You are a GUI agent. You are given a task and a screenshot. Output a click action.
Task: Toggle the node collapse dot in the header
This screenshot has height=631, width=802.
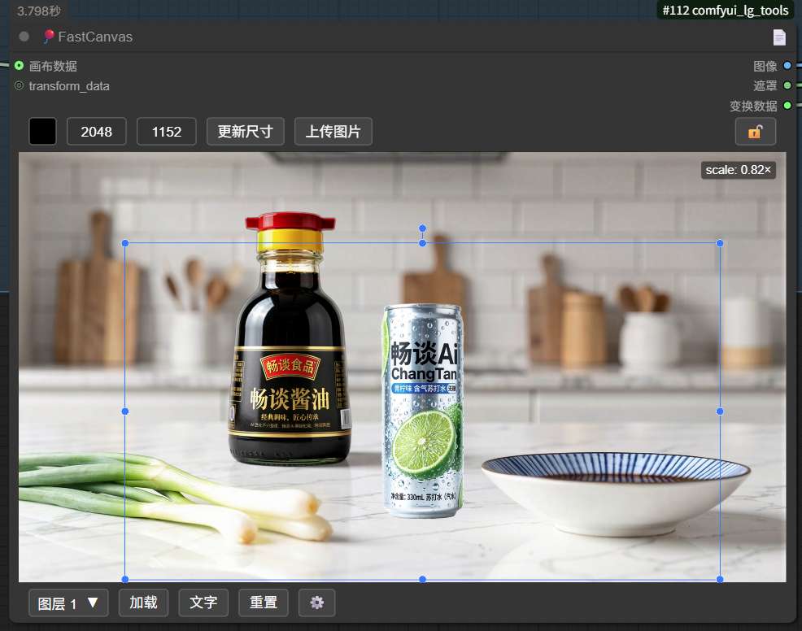pos(24,37)
